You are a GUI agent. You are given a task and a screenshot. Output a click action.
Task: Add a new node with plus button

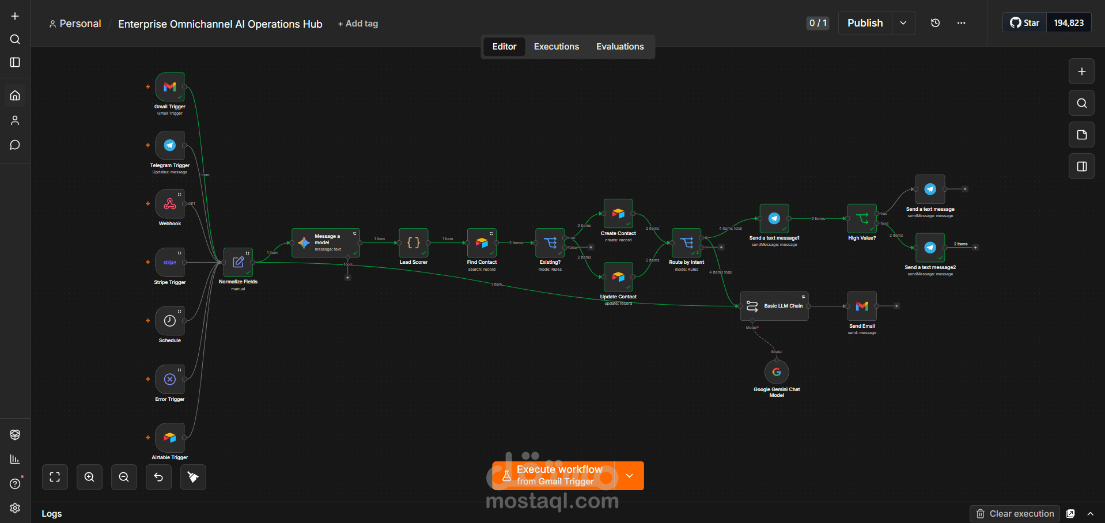(x=1081, y=71)
